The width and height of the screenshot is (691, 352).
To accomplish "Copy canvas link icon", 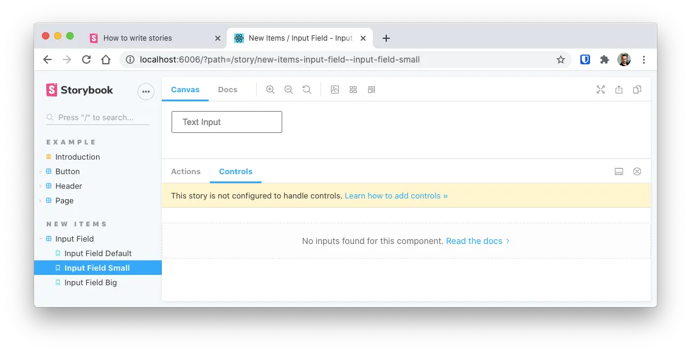I will [x=637, y=90].
